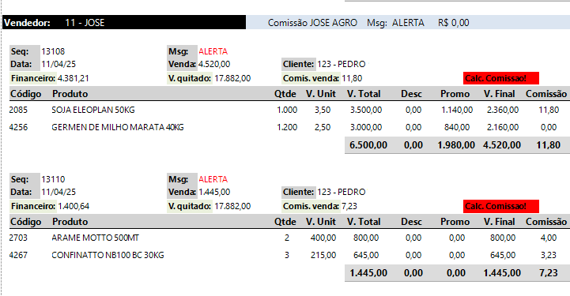Click the GERMEN DE MILHO MARATA 40KG row
Screen dimensions: 570x296
pos(289,127)
